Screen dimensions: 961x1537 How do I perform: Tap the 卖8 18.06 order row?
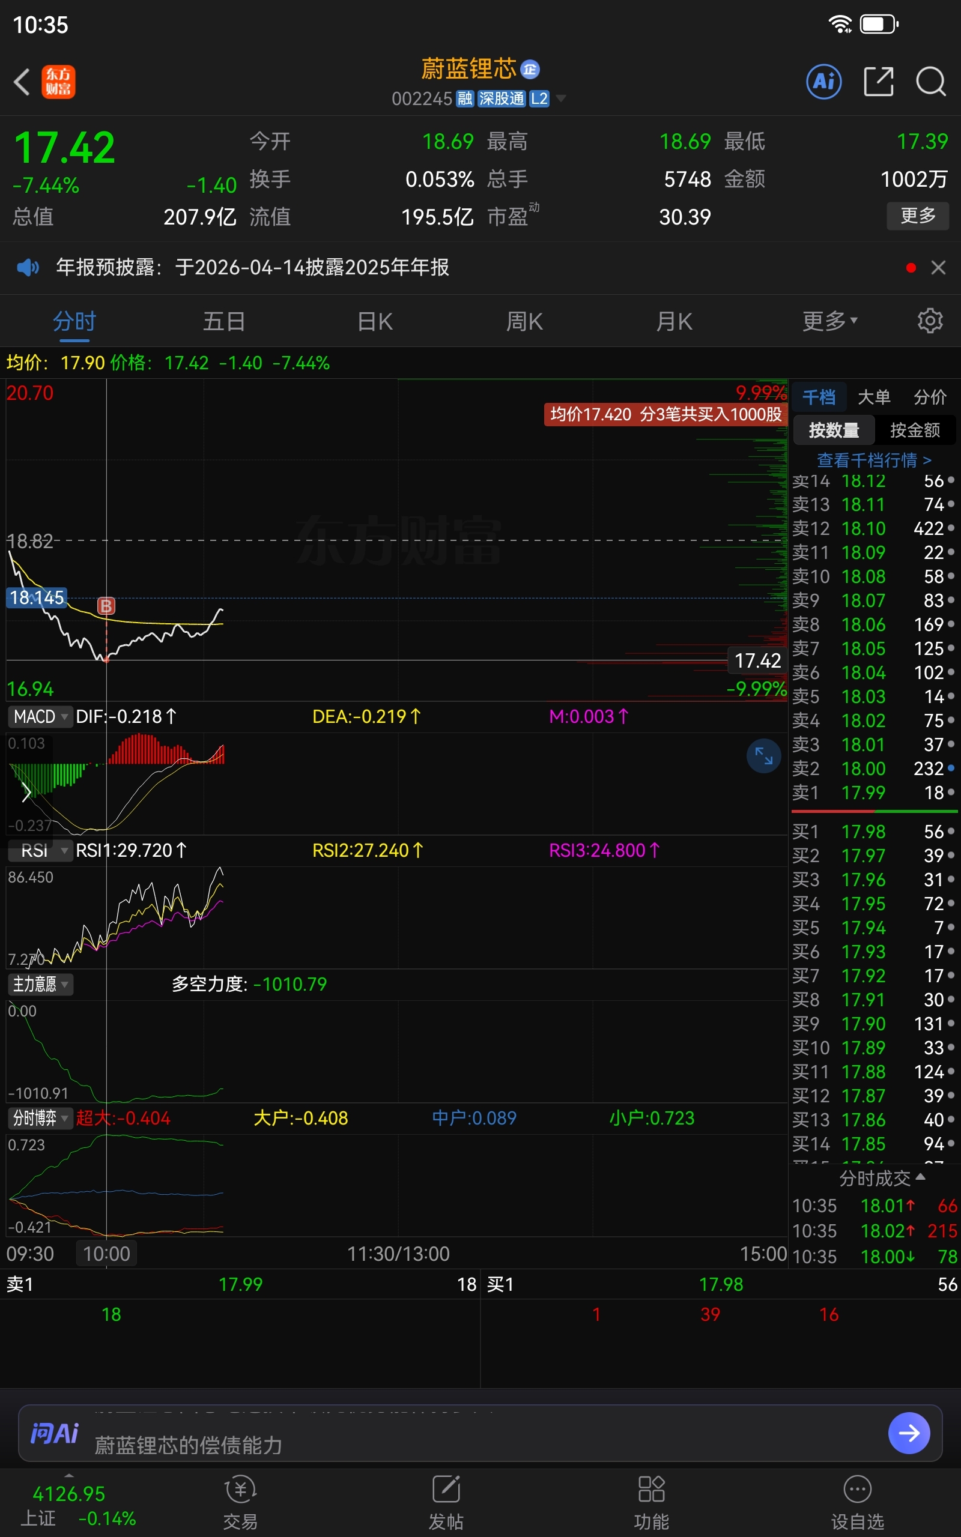click(874, 624)
